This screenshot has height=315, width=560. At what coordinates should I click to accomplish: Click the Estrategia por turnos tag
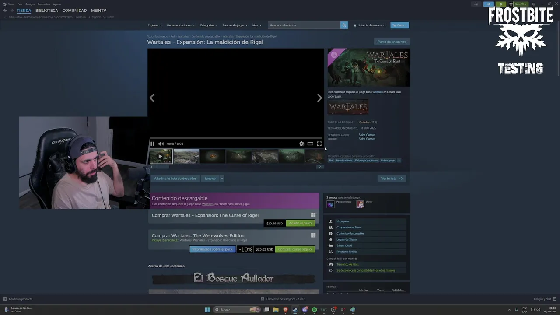click(x=366, y=161)
